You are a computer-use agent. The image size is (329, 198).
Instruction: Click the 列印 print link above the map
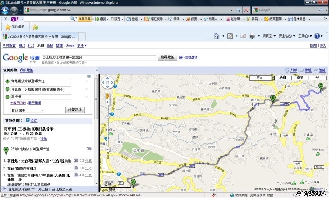[x=294, y=70]
